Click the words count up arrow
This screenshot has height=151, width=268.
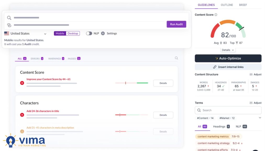pyautogui.click(x=208, y=86)
